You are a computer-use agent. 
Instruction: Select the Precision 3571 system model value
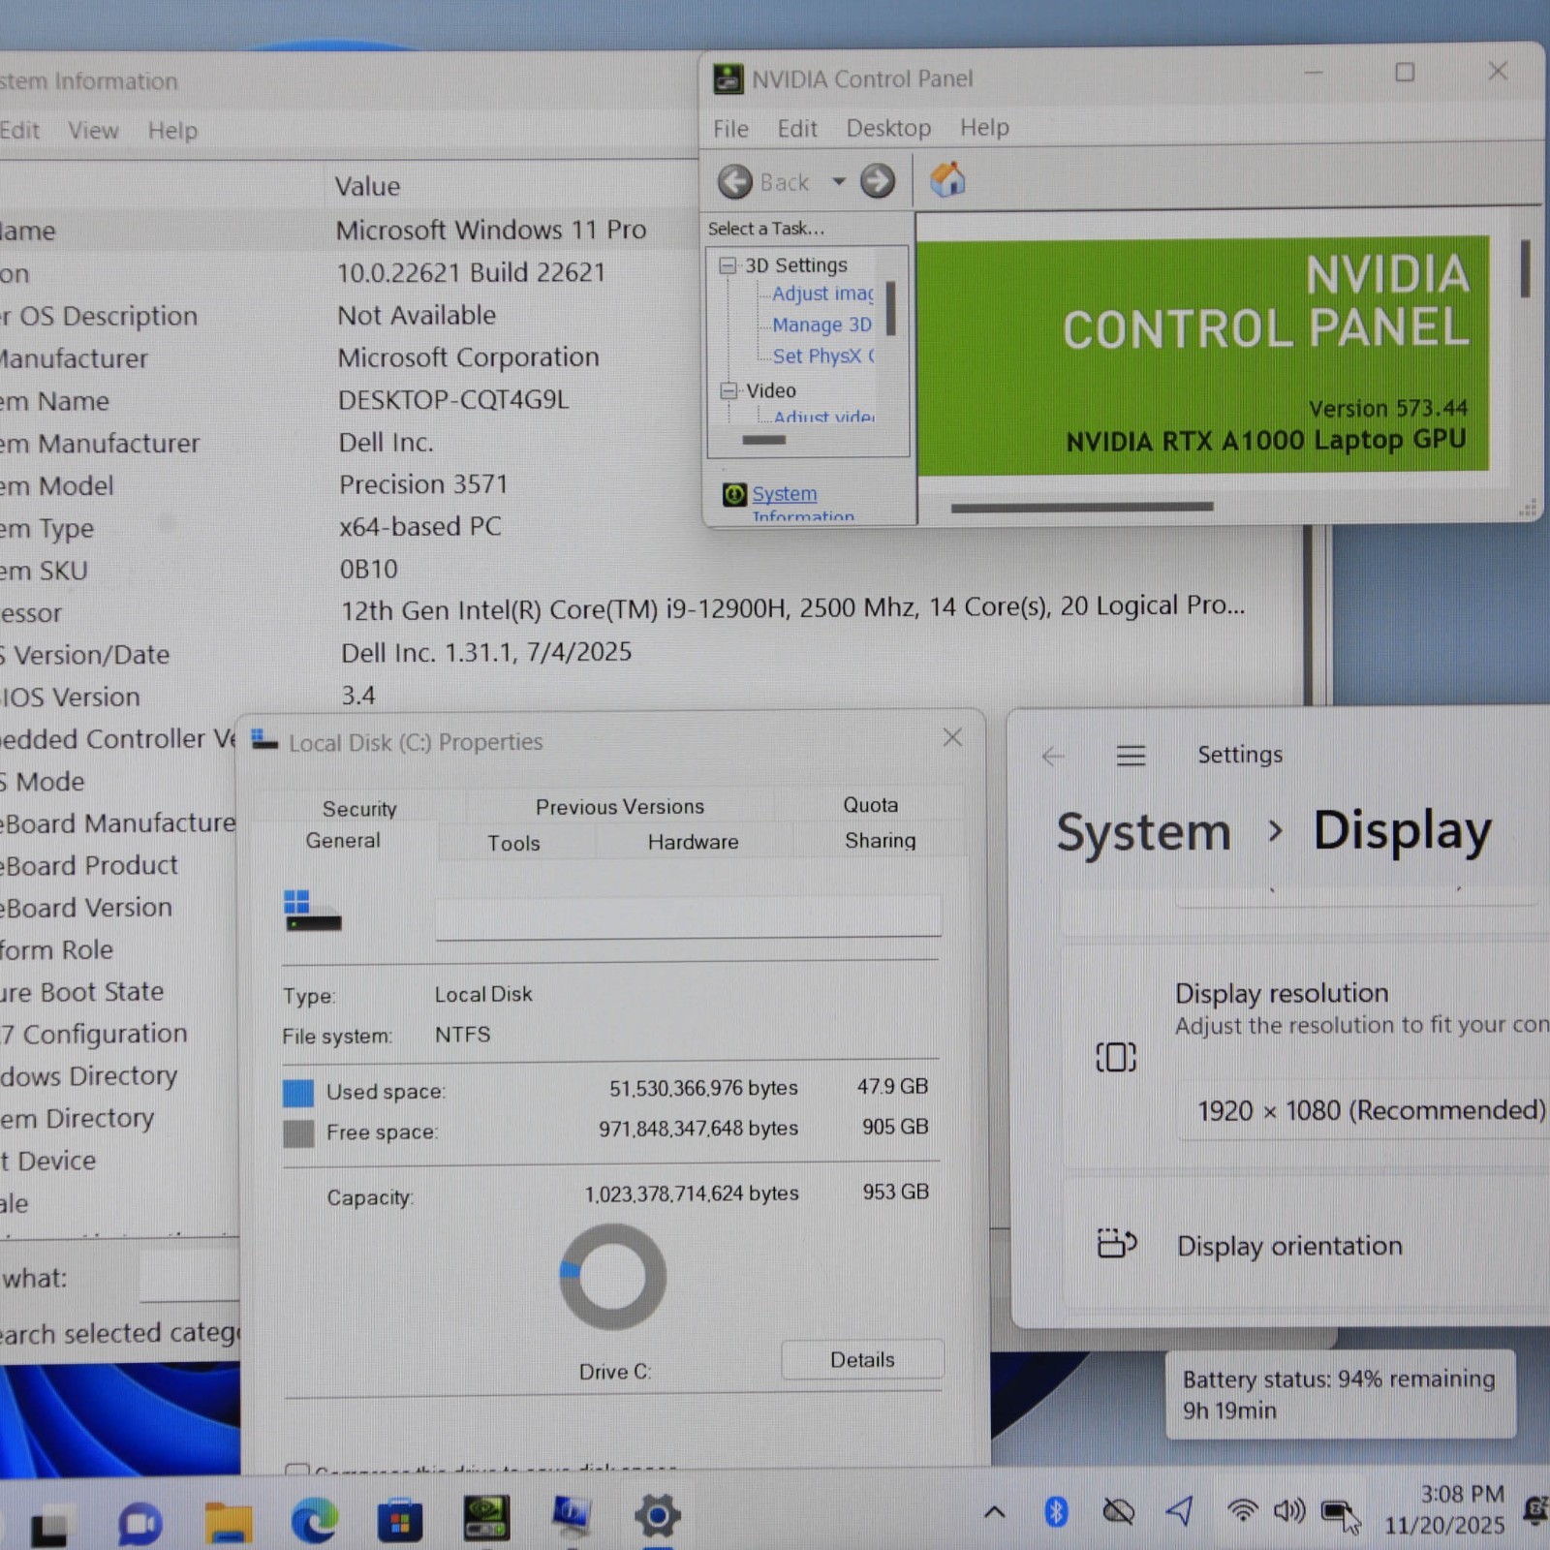[423, 484]
